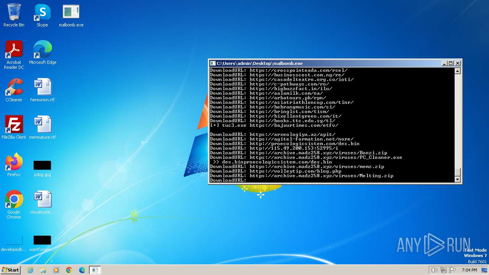Open the Recycle Bin icon
This screenshot has width=489, height=275.
14,15
